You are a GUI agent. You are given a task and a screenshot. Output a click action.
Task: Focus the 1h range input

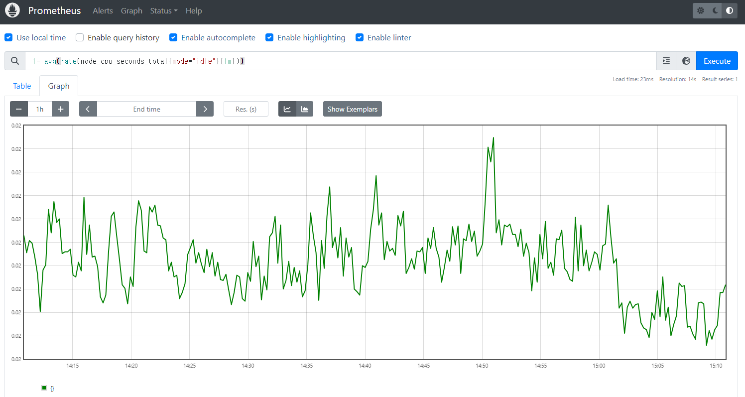pyautogui.click(x=40, y=109)
